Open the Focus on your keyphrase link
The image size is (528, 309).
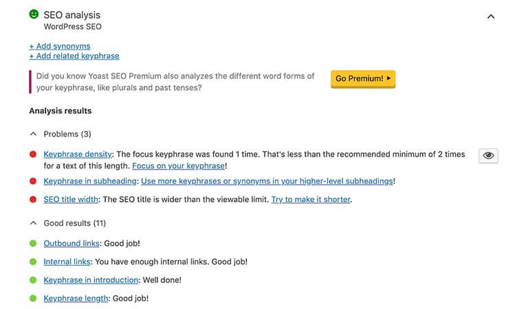pyautogui.click(x=179, y=165)
